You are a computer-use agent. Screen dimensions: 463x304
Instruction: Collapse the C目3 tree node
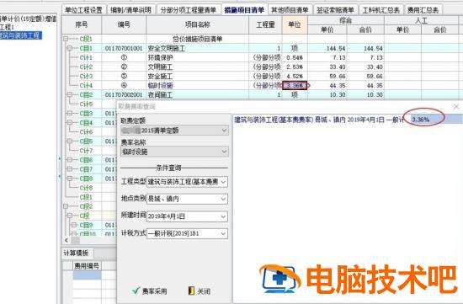70,113
